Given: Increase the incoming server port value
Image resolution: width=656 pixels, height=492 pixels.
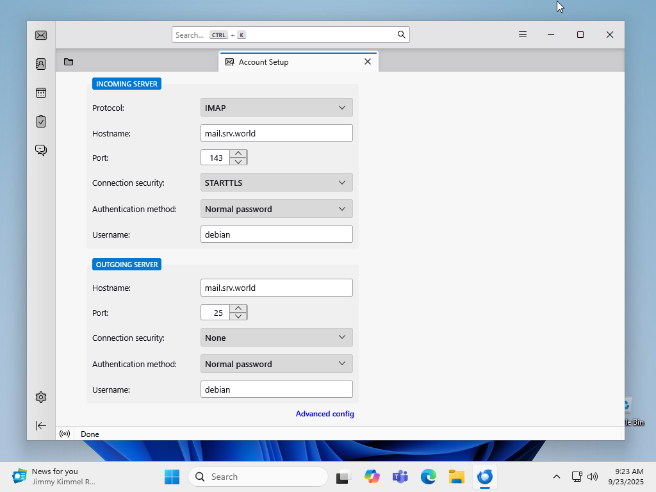Looking at the screenshot, I should click(x=238, y=154).
